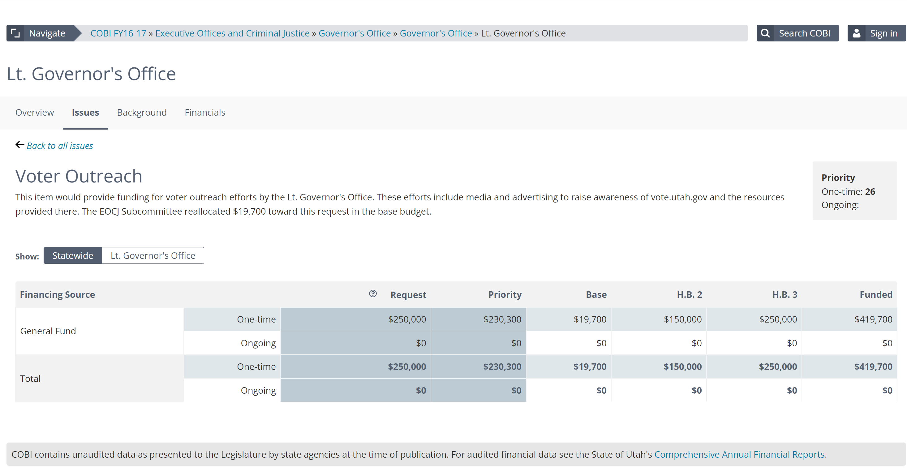Click the help question mark icon
907x475 pixels.
[x=372, y=293]
